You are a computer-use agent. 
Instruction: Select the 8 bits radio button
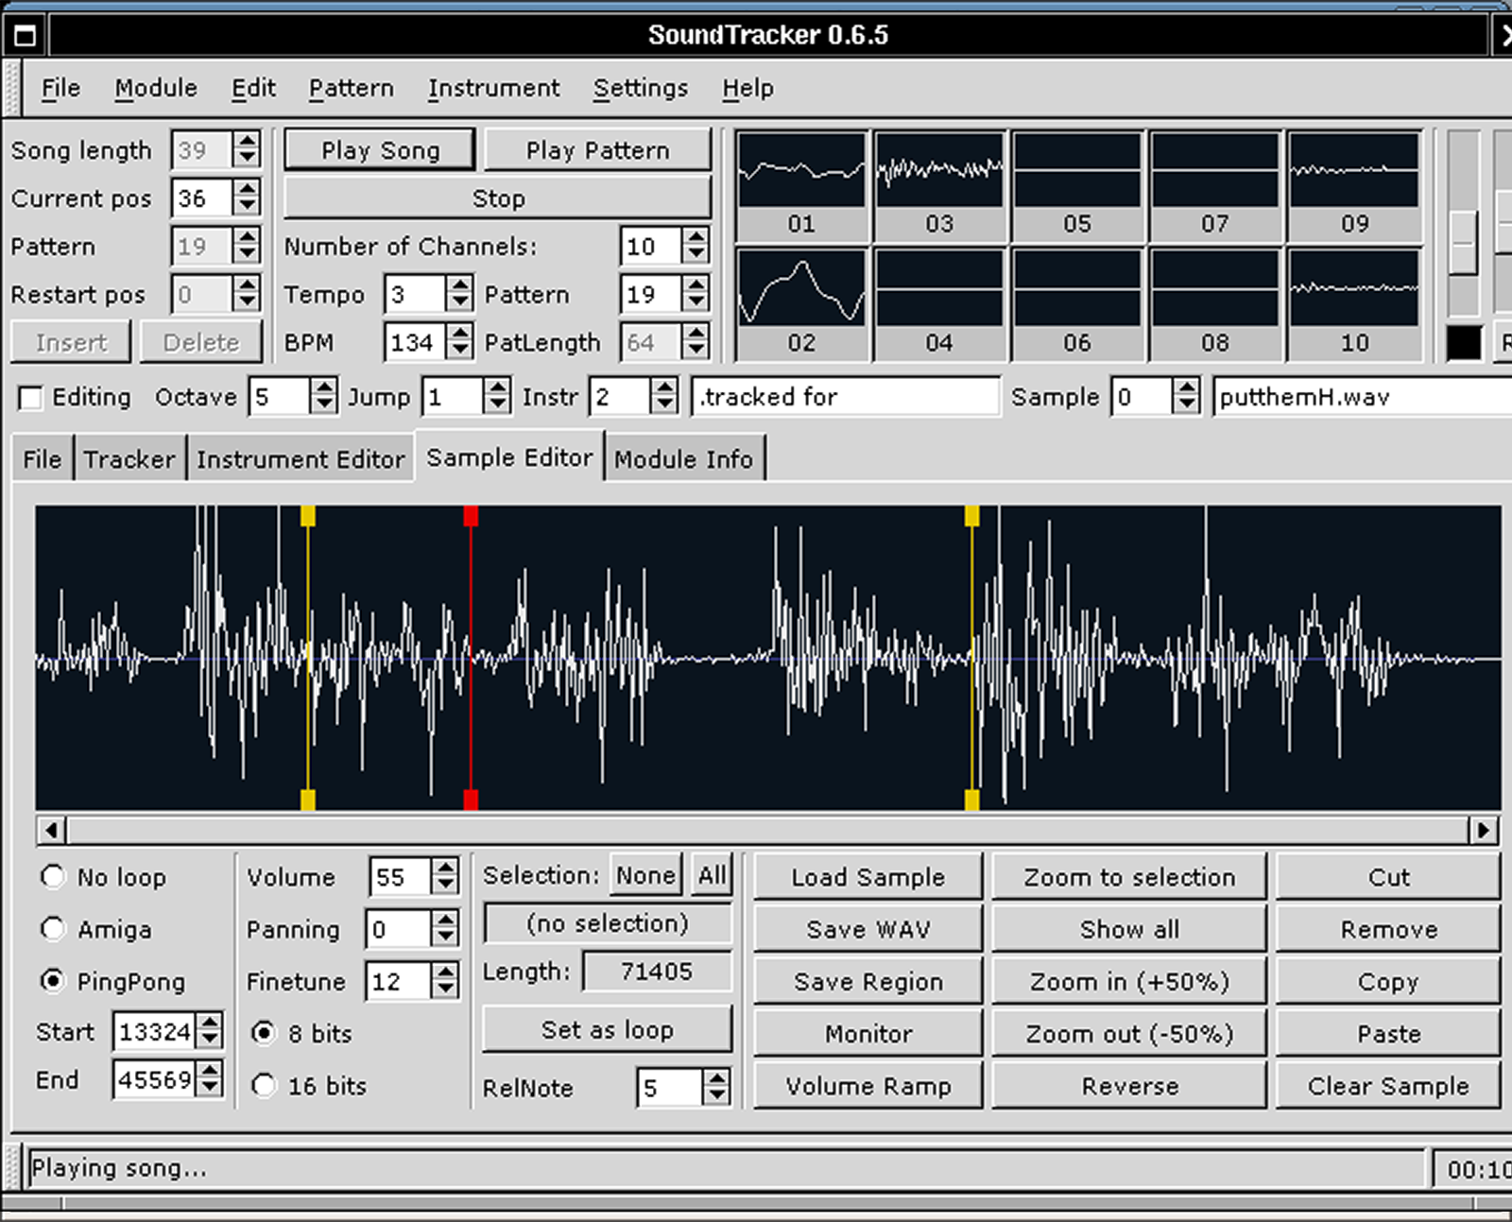(x=264, y=1033)
